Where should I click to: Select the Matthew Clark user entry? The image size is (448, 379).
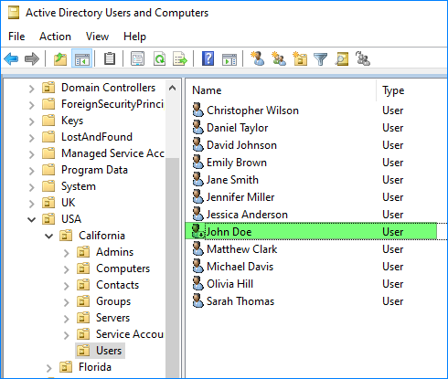pyautogui.click(x=241, y=249)
